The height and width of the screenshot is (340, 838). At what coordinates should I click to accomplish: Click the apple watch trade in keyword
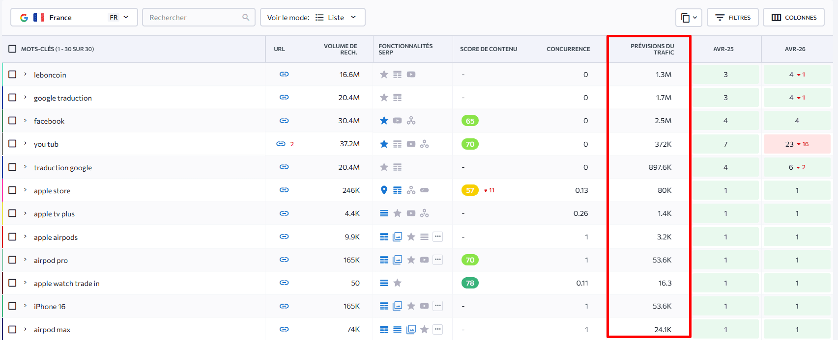pos(67,283)
